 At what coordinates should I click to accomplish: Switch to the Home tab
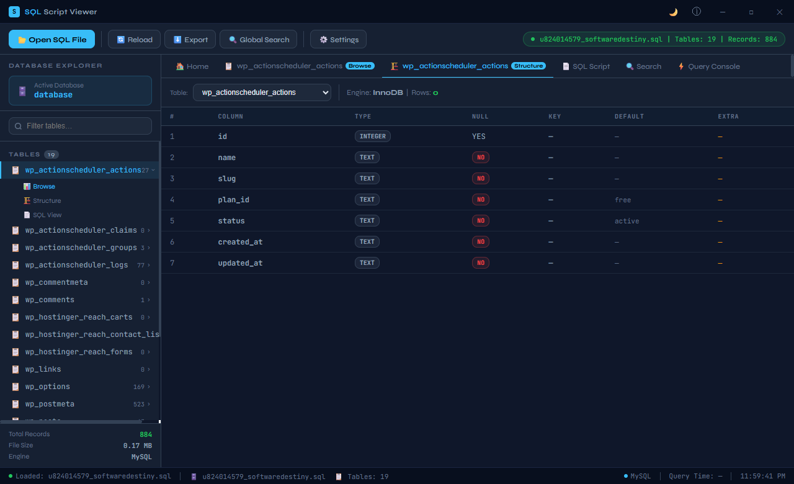192,66
